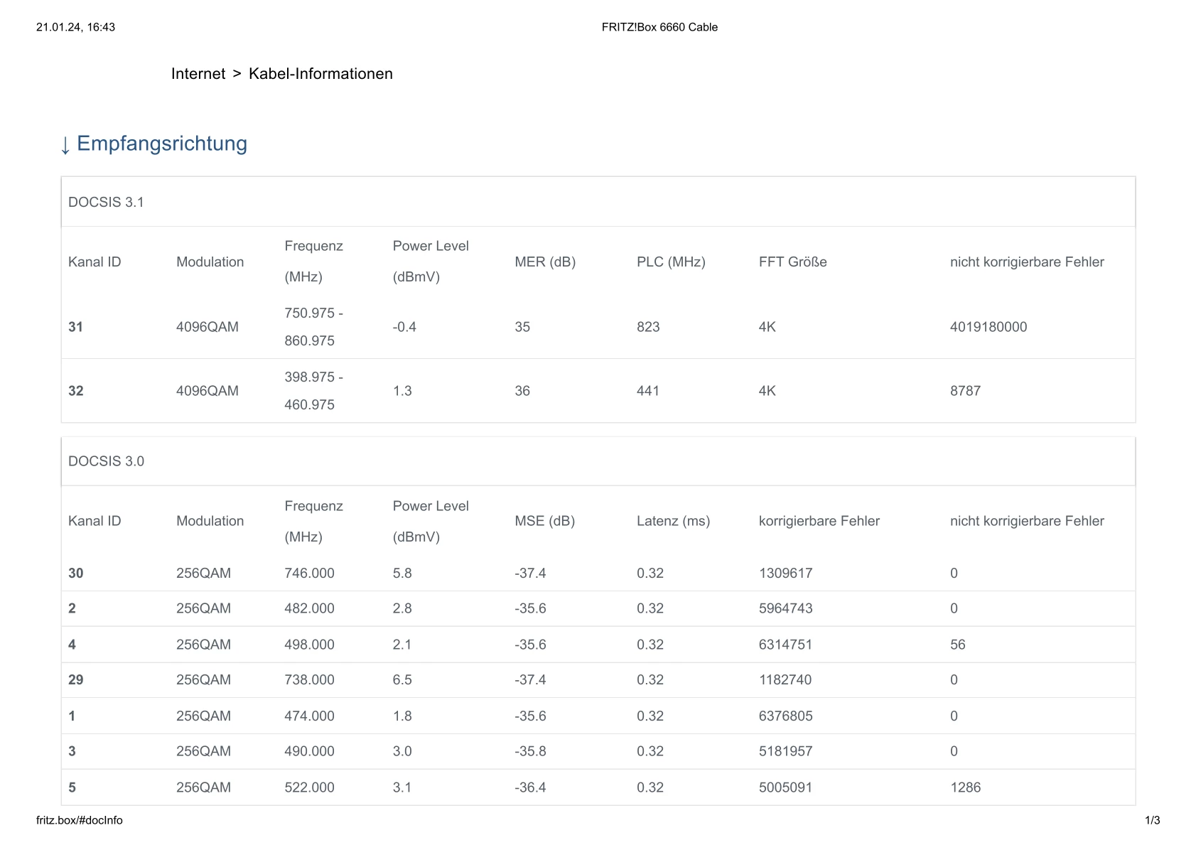Image resolution: width=1196 pixels, height=845 pixels.
Task: Click the Latenz (ms) column header
Action: tap(673, 521)
